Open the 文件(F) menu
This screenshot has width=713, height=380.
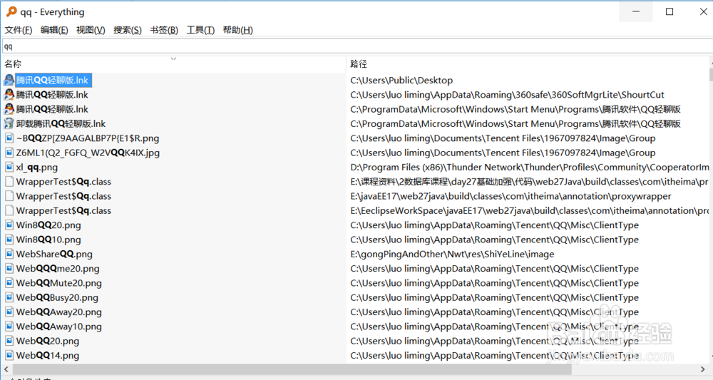(19, 30)
